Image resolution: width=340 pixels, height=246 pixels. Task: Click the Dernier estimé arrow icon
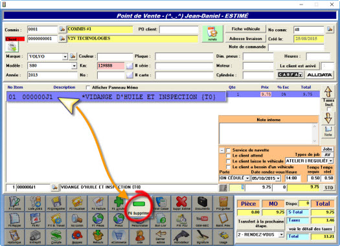pyautogui.click(x=161, y=237)
